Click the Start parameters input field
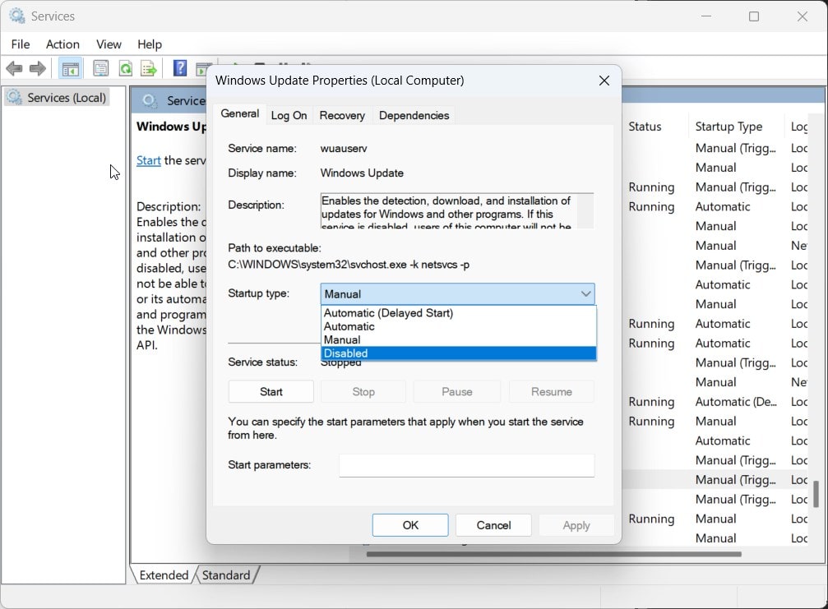 [x=466, y=465]
